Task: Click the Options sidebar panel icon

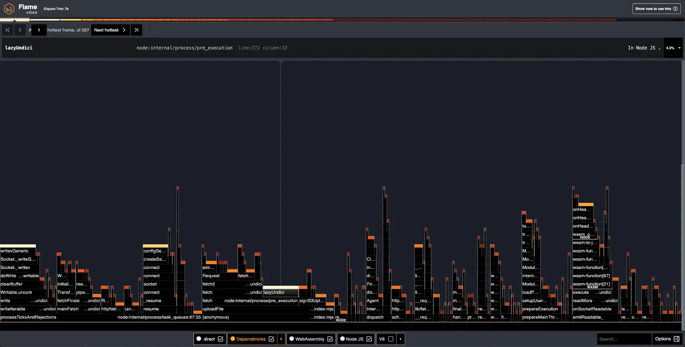Action: tap(676, 339)
